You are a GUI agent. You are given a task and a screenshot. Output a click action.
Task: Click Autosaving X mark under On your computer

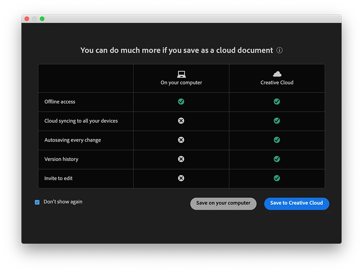pos(181,140)
